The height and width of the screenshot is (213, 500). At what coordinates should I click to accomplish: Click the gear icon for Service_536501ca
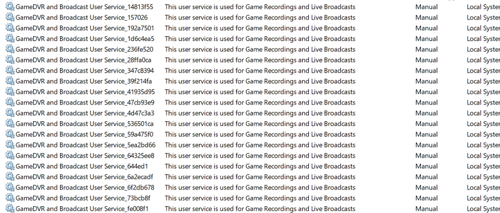point(10,124)
